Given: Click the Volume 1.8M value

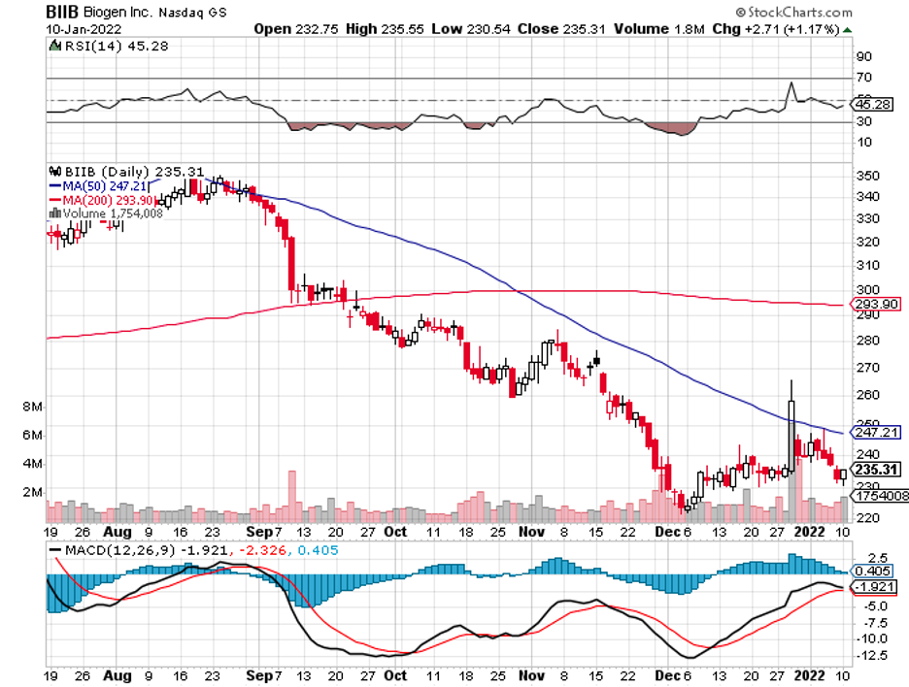Looking at the screenshot, I should [x=659, y=29].
